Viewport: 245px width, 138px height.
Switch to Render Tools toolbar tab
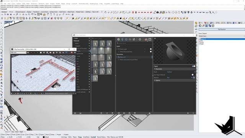[80, 12]
